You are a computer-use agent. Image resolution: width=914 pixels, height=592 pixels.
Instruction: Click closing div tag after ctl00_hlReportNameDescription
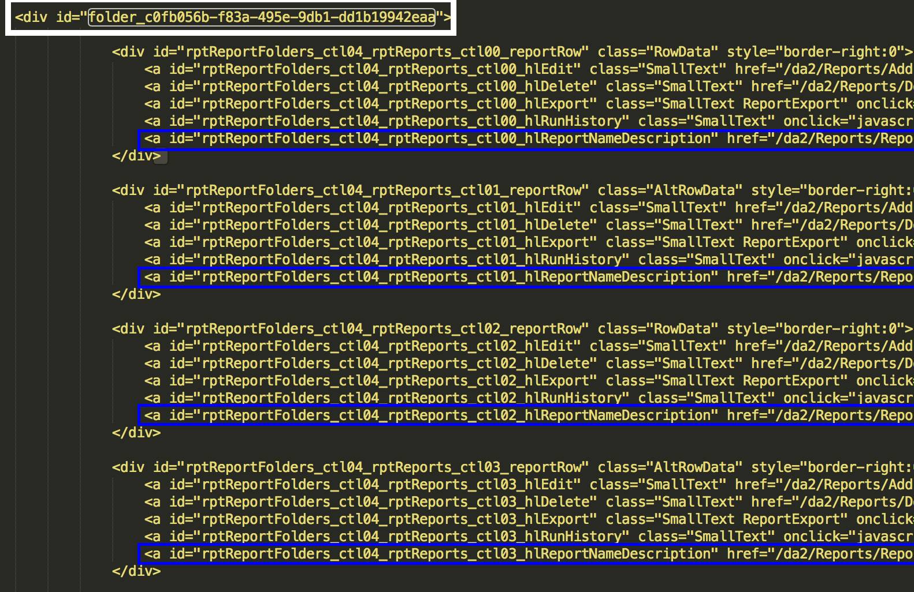pos(136,156)
